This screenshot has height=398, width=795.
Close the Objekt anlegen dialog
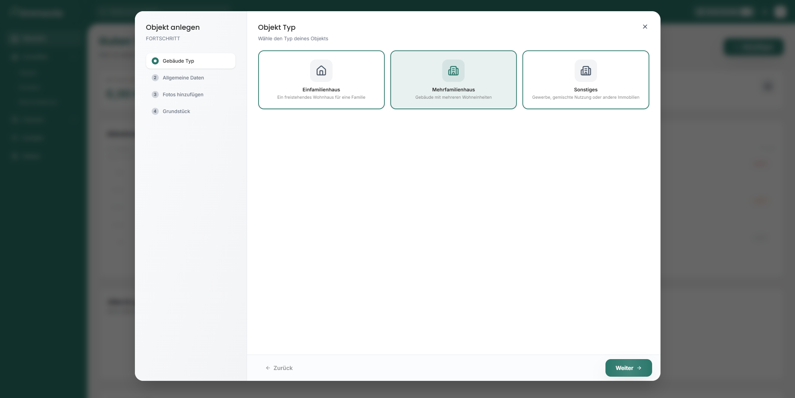pyautogui.click(x=645, y=27)
